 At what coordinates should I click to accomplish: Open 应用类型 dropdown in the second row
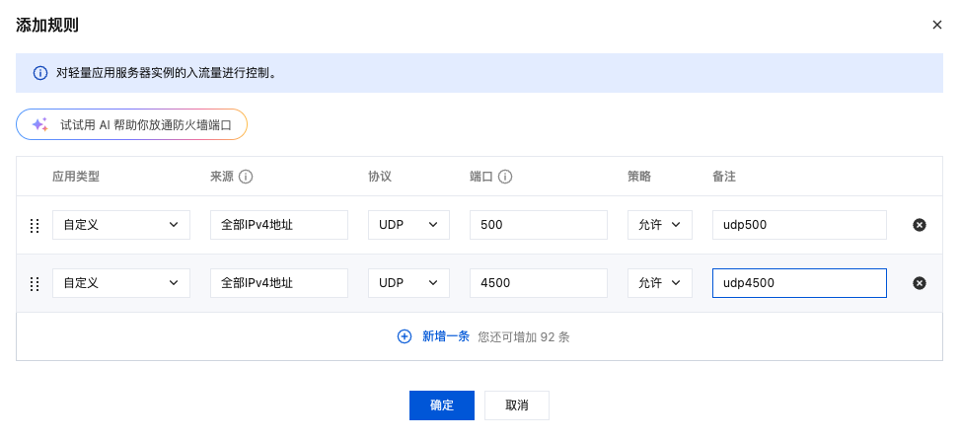point(120,283)
